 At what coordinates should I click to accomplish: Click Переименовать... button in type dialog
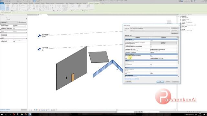pyautogui.click(x=175, y=33)
